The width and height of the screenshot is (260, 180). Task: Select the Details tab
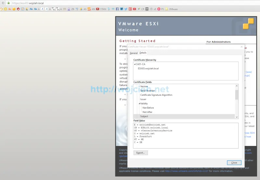click(x=143, y=53)
